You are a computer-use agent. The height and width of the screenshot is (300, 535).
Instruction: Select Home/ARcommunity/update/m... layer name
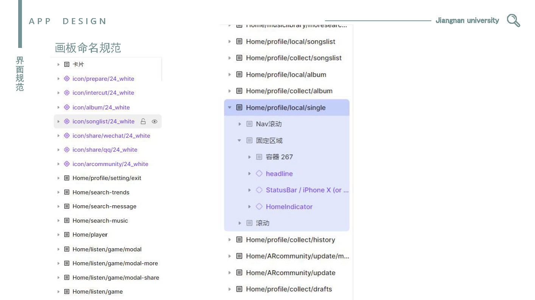pyautogui.click(x=297, y=256)
